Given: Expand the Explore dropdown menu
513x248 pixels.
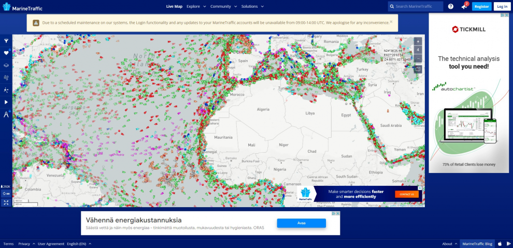Looking at the screenshot, I should click(x=196, y=6).
